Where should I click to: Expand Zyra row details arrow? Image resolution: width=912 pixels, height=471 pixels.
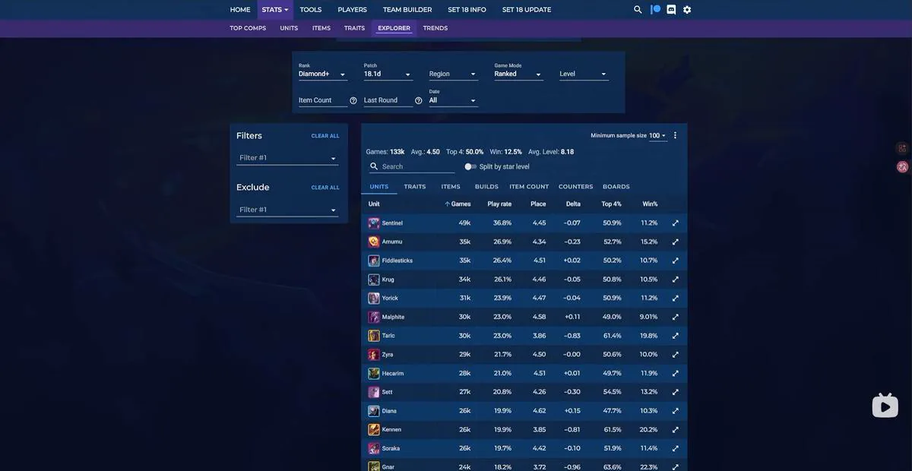point(675,355)
